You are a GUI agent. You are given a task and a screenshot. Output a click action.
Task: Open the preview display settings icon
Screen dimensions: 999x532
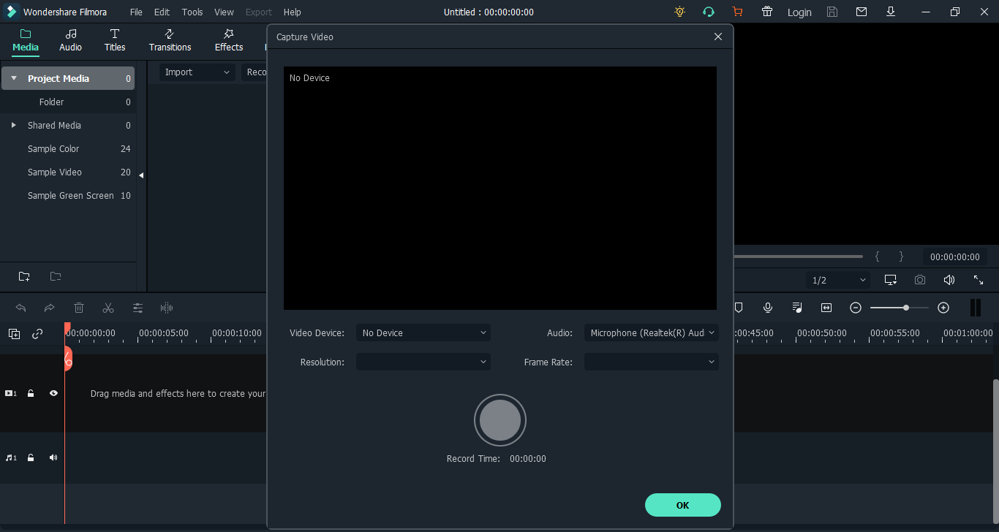pos(891,280)
